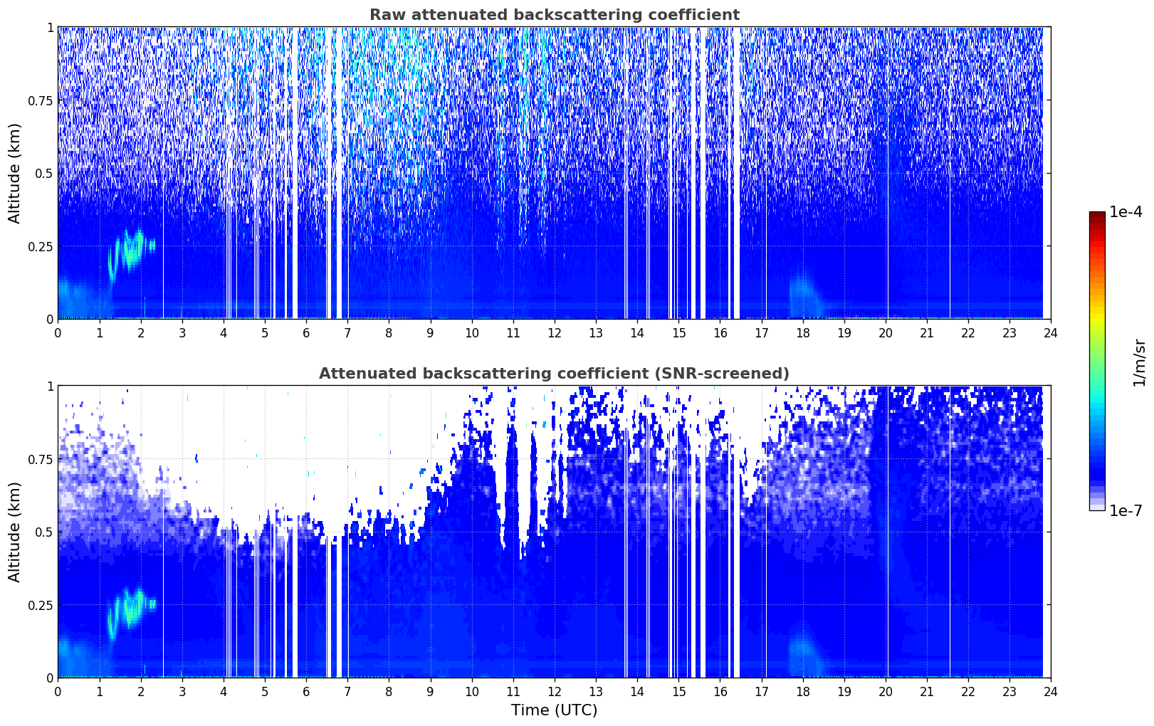Click the '18' tick on the top time axis
This screenshot has height=726, width=1154.
pyautogui.click(x=802, y=332)
